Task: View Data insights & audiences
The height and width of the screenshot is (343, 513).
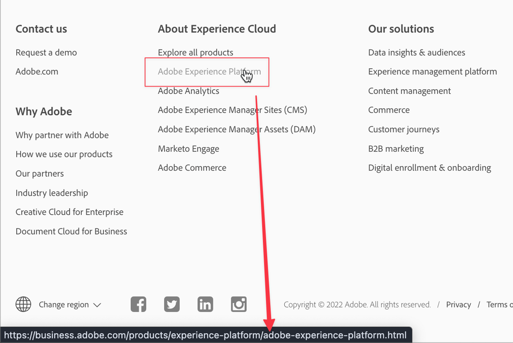Action: 416,52
